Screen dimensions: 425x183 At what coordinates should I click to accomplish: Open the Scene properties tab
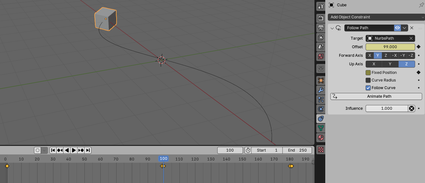[321, 47]
